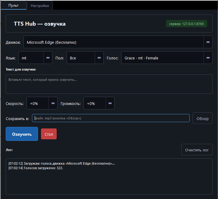Click the 'Движок:' label
This screenshot has height=199, width=218.
coord(13,43)
